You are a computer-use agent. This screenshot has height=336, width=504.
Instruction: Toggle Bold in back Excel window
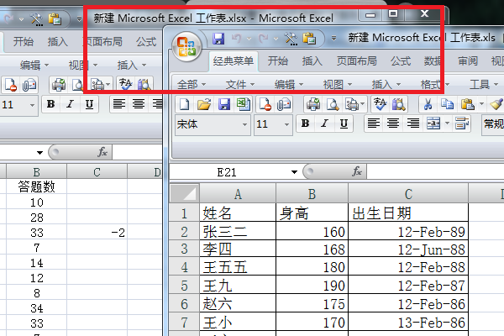[x=50, y=104]
